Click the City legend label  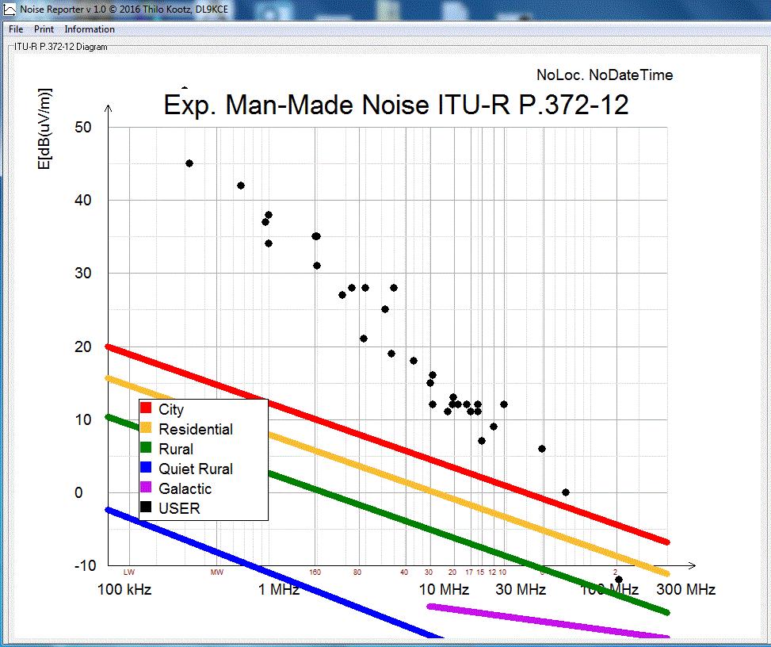tap(171, 409)
